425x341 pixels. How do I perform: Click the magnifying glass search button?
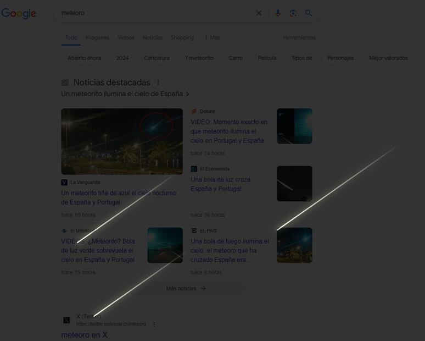[309, 13]
